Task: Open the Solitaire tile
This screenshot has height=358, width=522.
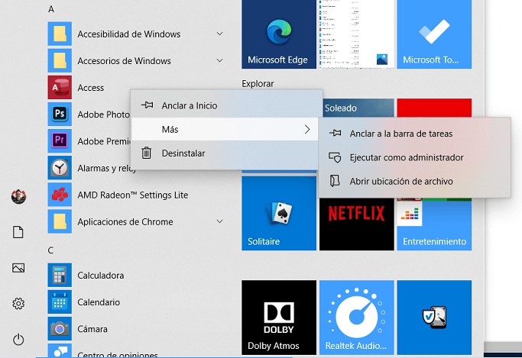Action: pyautogui.click(x=279, y=213)
